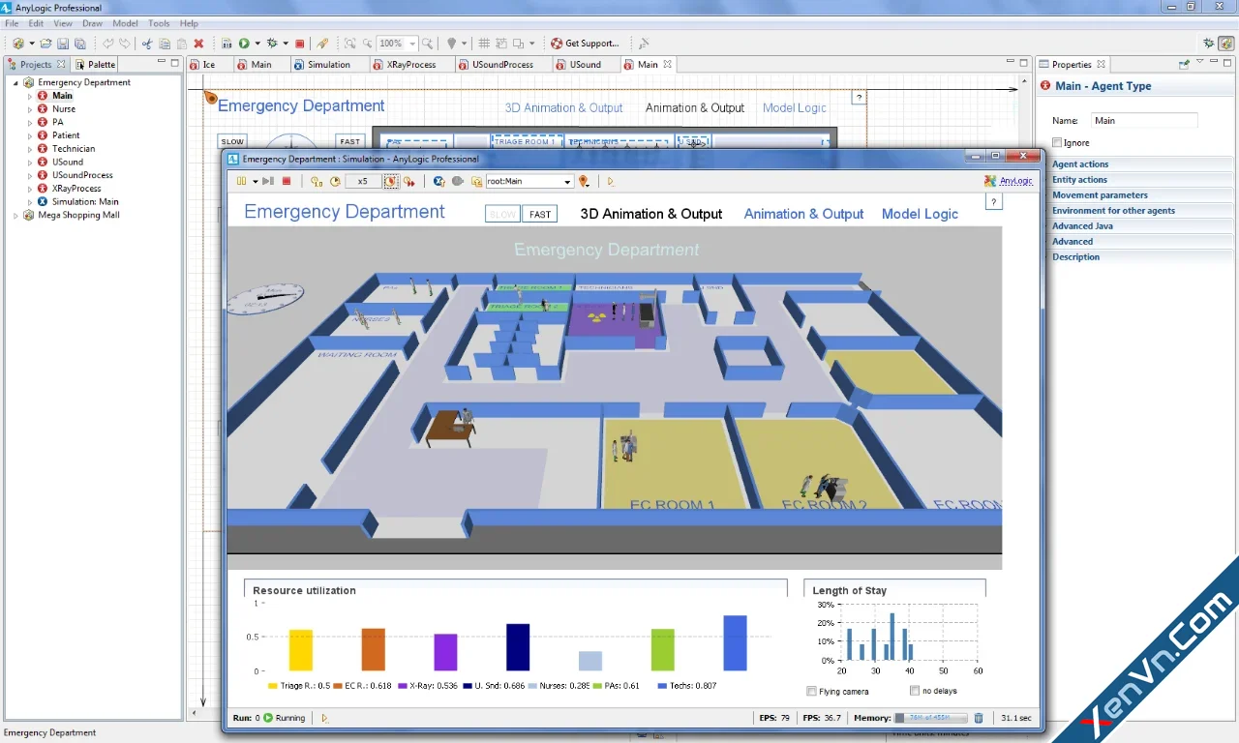This screenshot has height=743, width=1239.
Task: Click the Step icon in Simulation window
Action: tap(268, 181)
